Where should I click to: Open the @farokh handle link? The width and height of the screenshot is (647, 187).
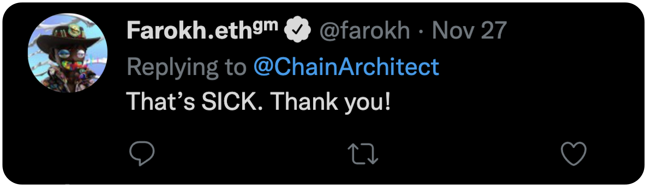point(364,31)
